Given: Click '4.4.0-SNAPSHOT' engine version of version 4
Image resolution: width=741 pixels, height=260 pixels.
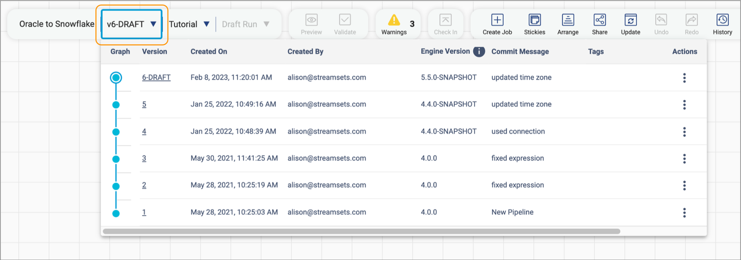Looking at the screenshot, I should pyautogui.click(x=449, y=131).
